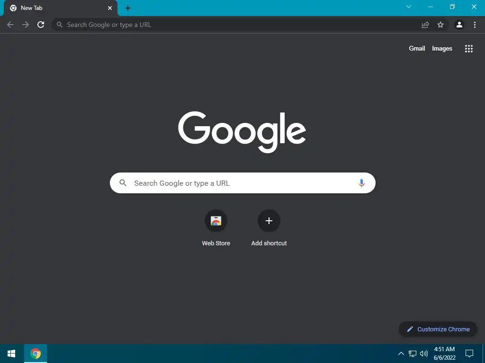Open the Images link

pyautogui.click(x=442, y=49)
